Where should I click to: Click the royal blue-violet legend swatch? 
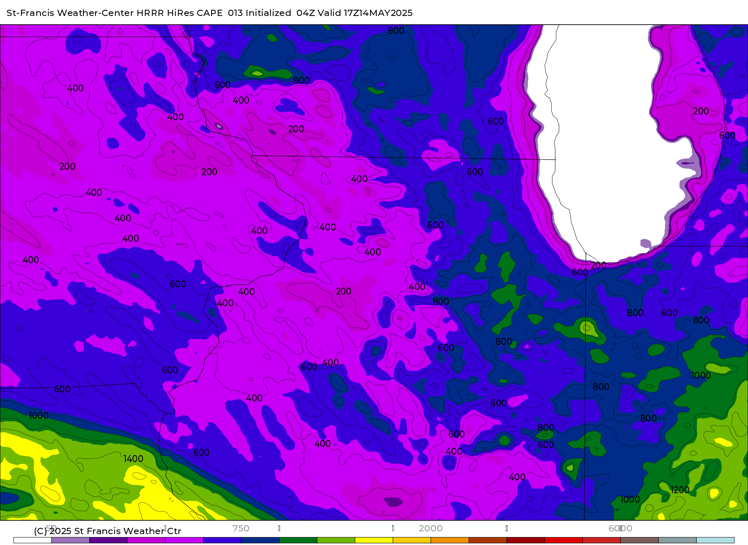pyautogui.click(x=222, y=540)
